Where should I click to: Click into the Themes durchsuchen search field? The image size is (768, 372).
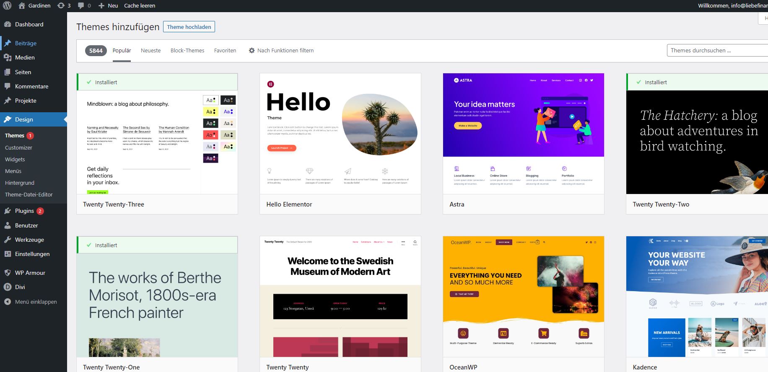(x=717, y=50)
